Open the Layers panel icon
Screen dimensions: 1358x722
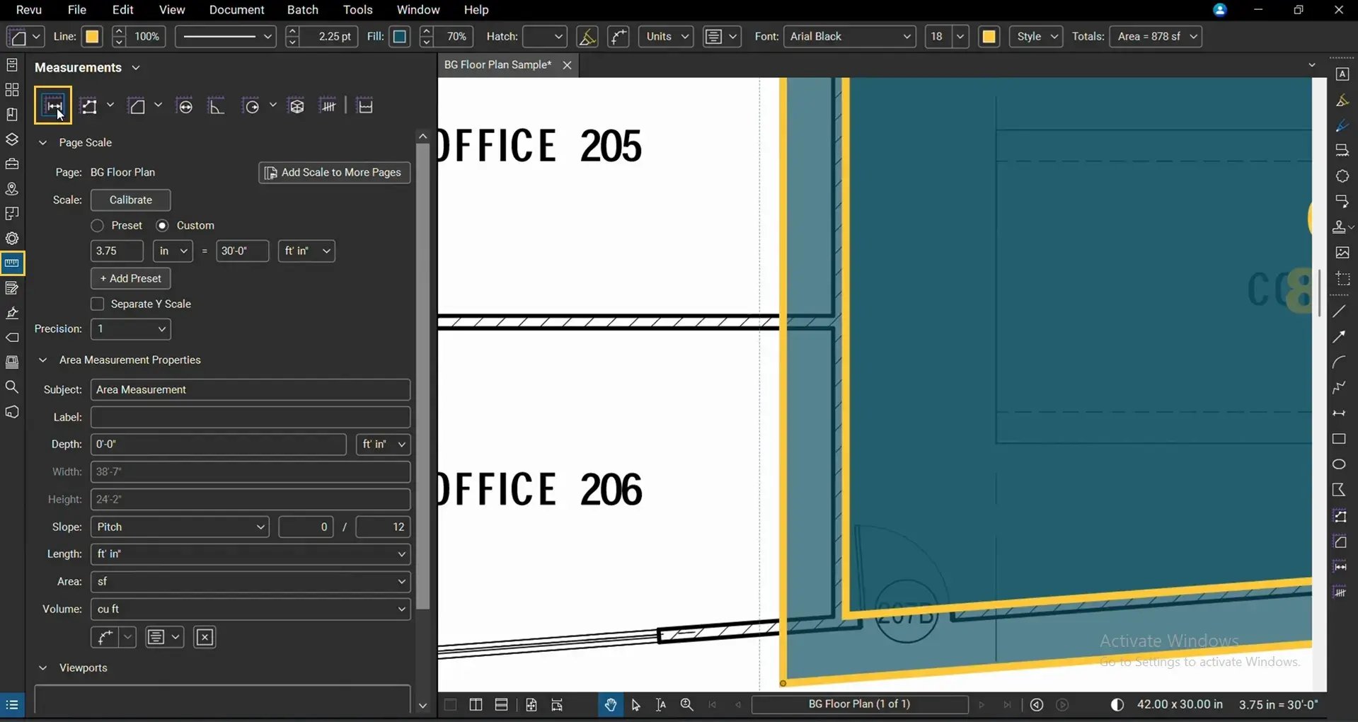tap(12, 139)
